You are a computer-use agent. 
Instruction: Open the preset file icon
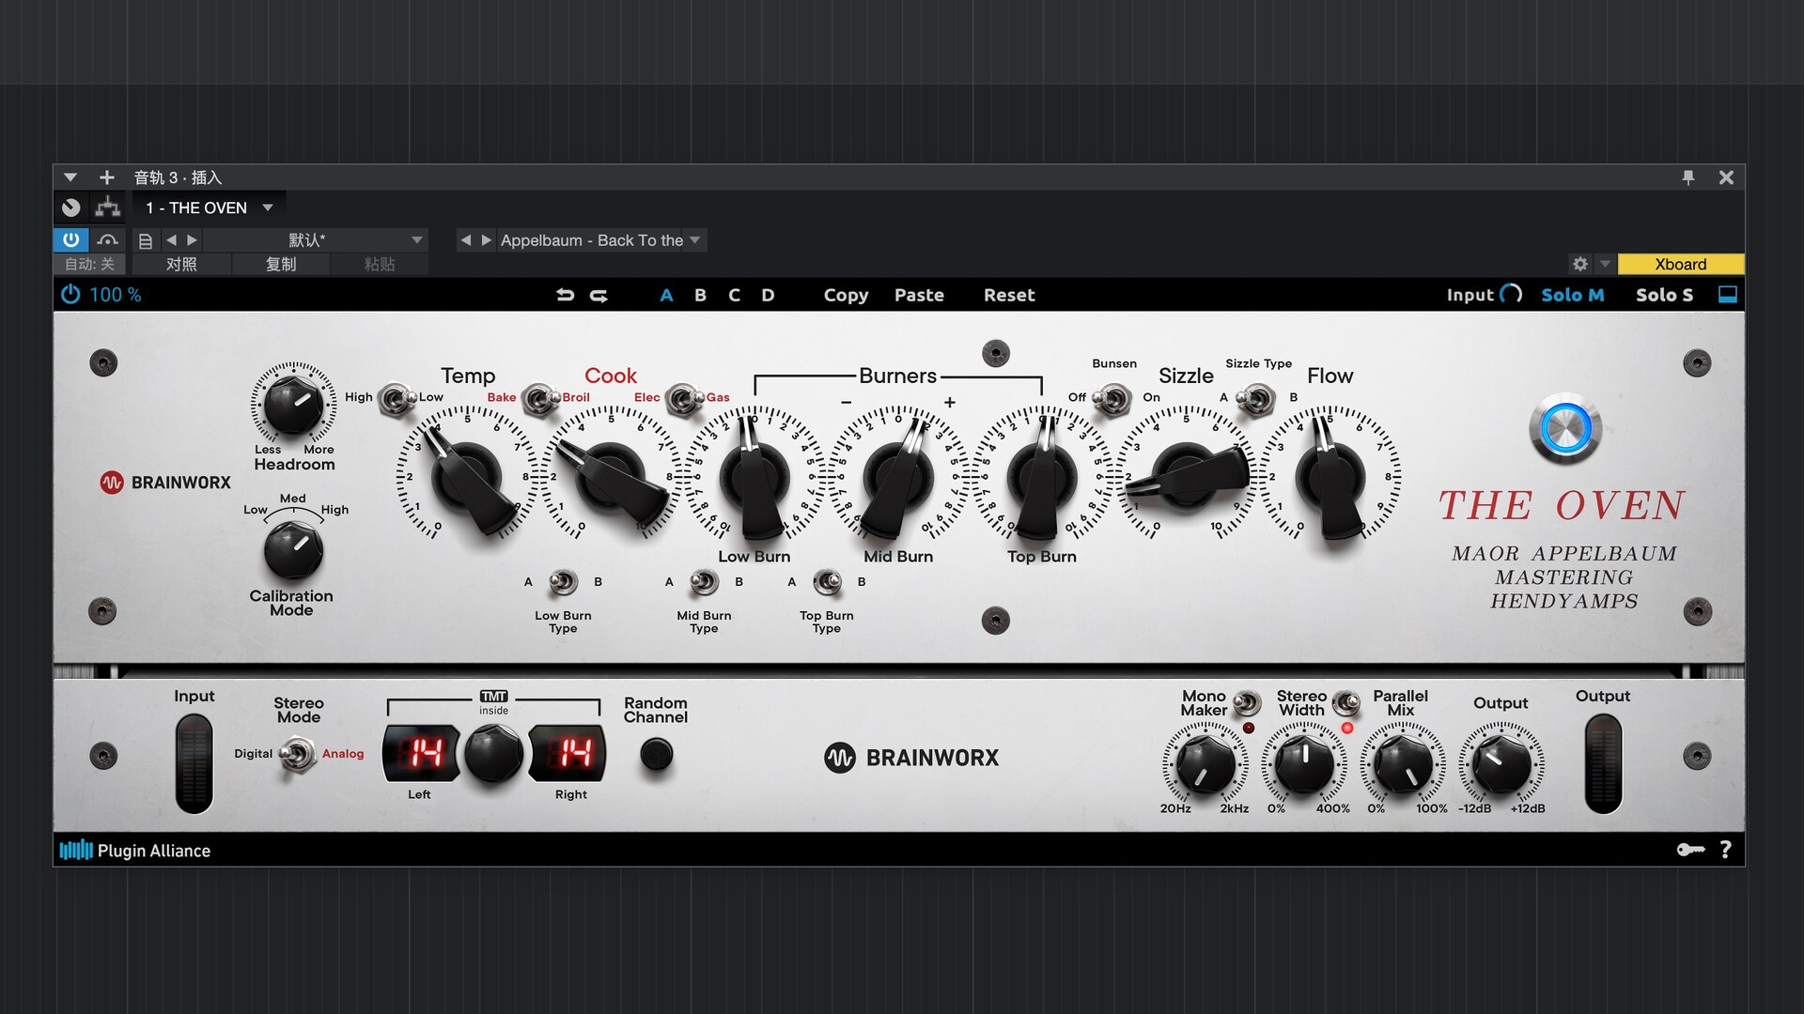tap(145, 241)
